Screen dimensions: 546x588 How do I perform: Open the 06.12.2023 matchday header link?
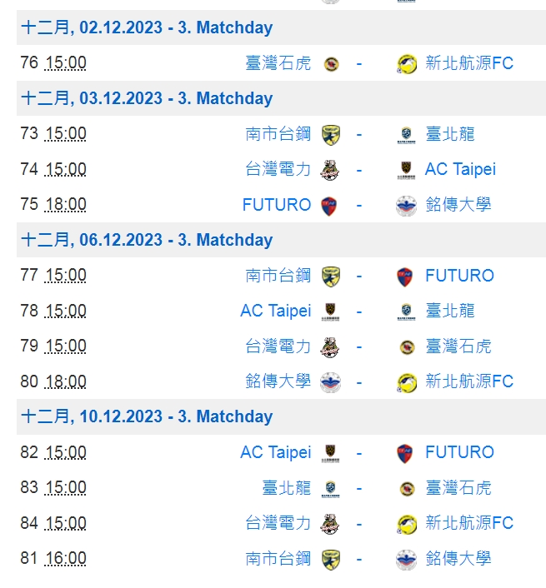point(147,240)
